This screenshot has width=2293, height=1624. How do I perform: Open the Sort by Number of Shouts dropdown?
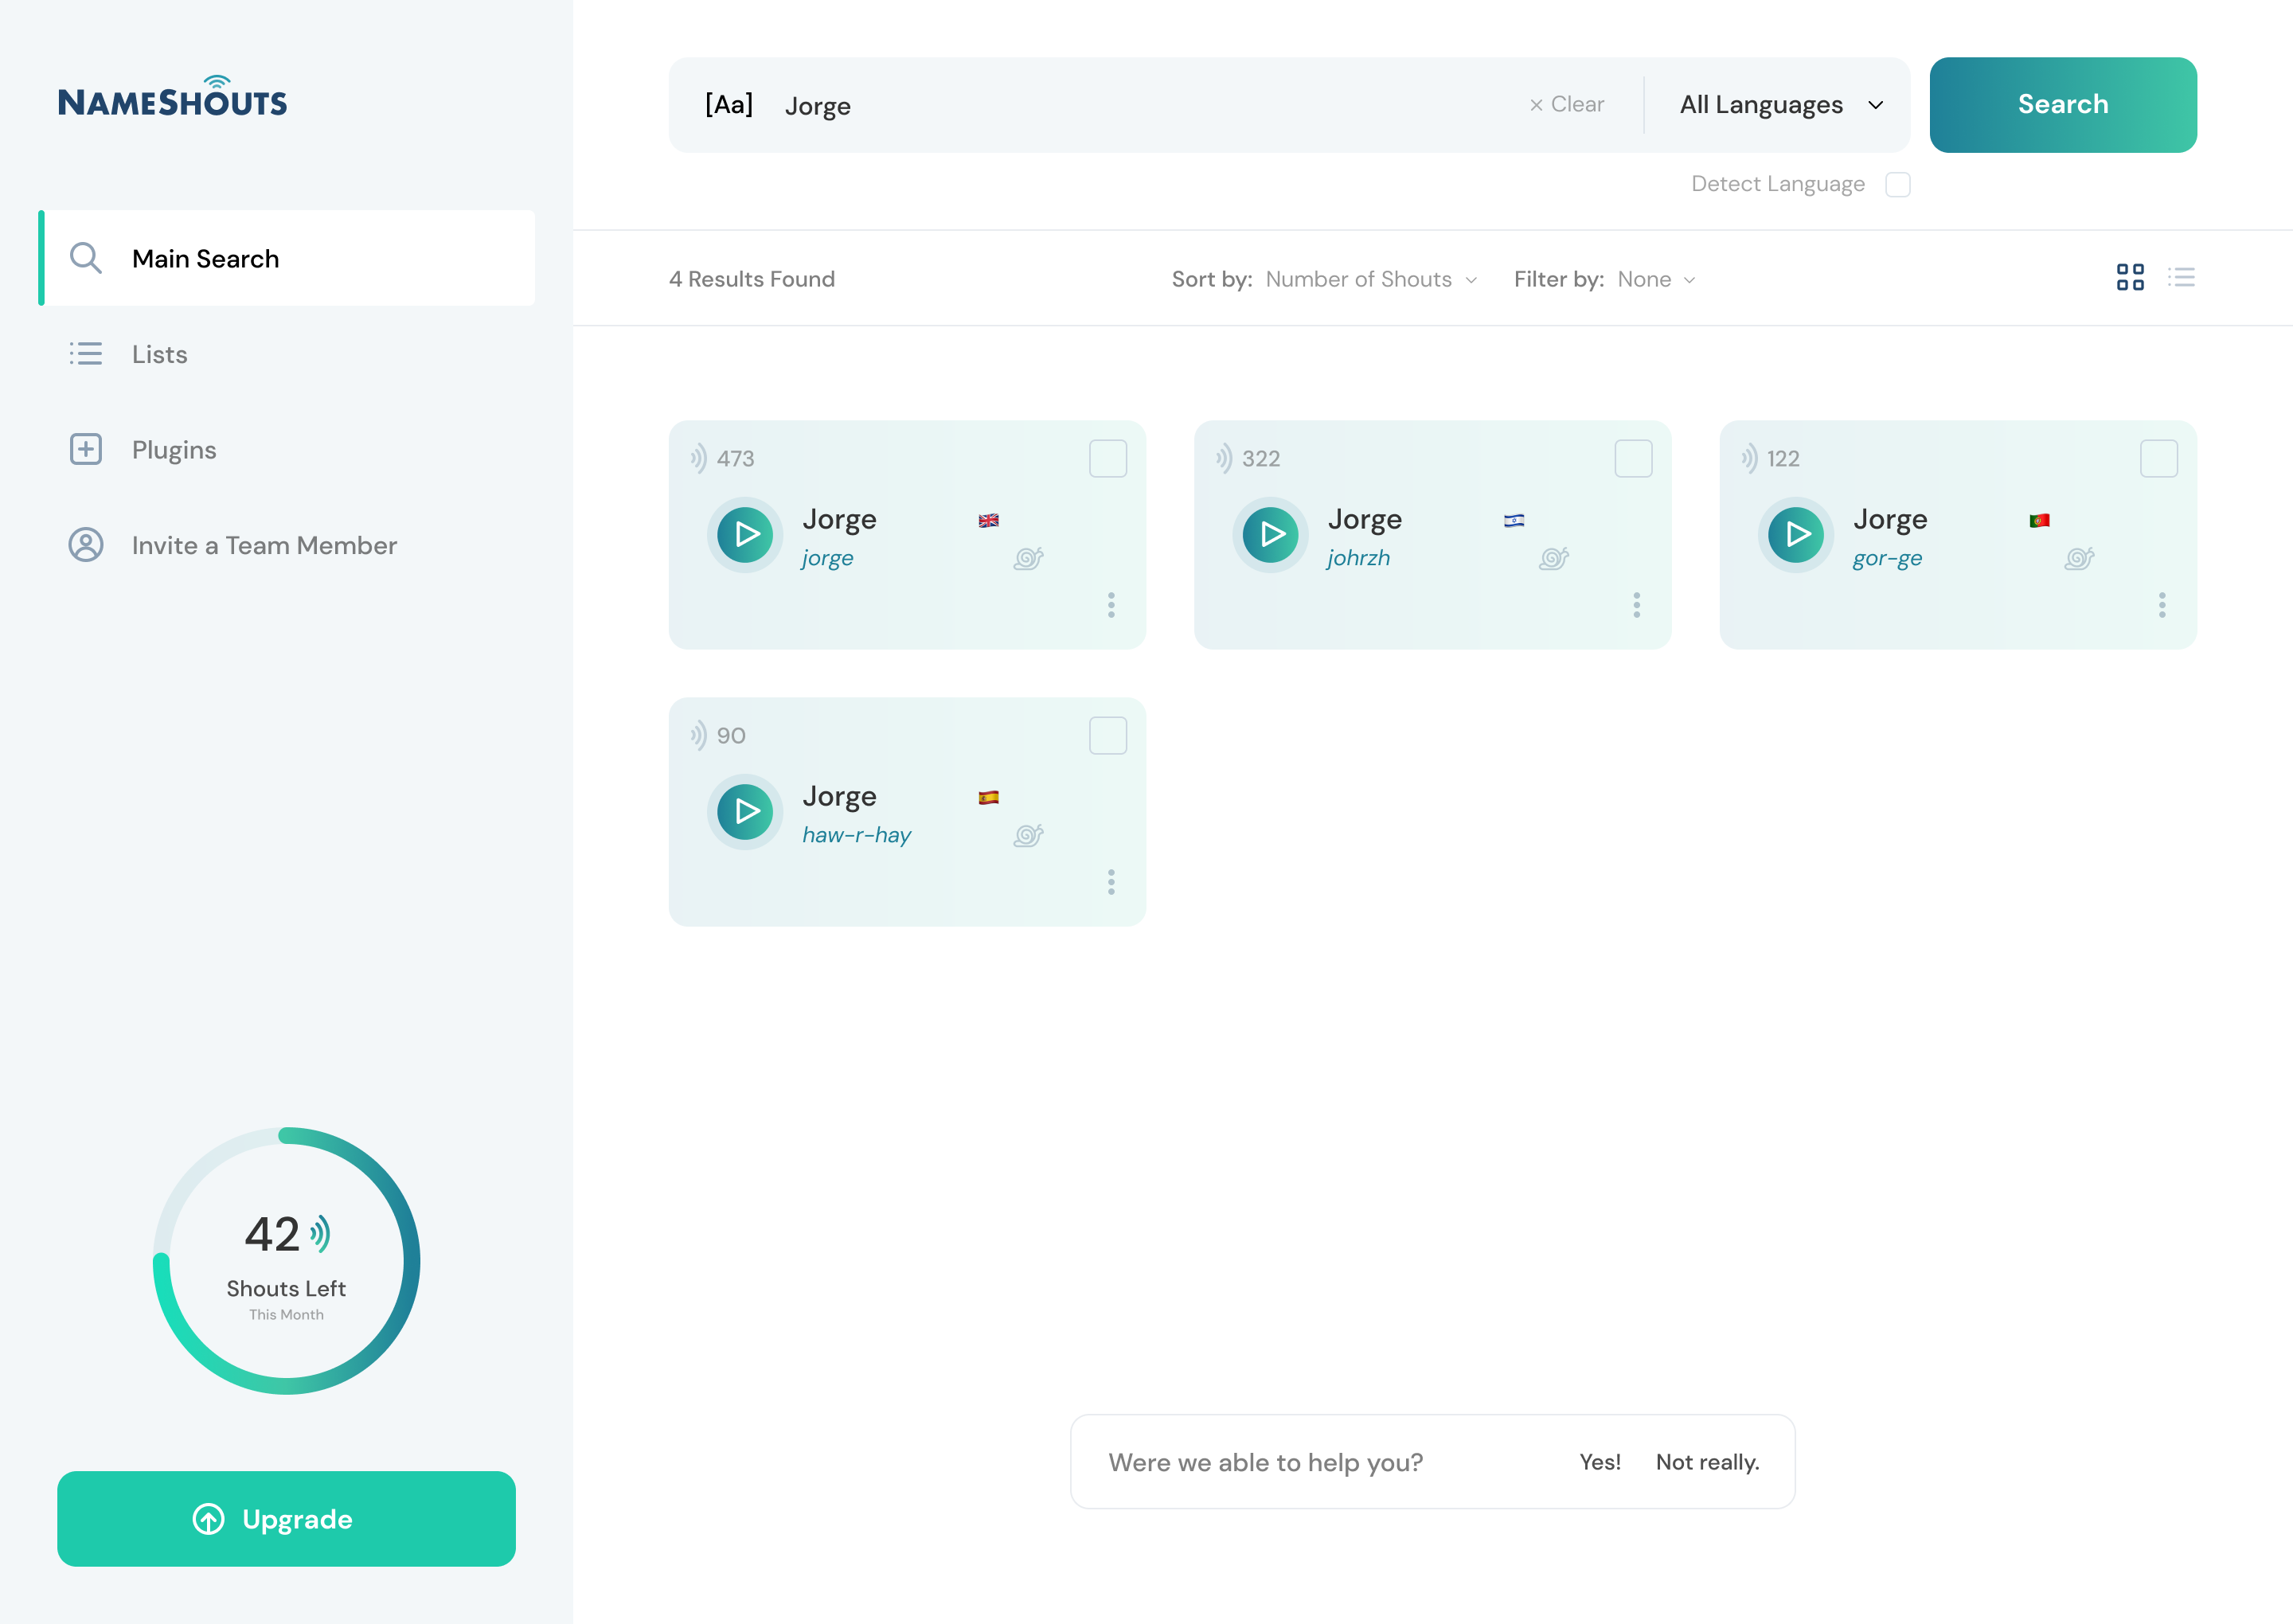click(1371, 279)
